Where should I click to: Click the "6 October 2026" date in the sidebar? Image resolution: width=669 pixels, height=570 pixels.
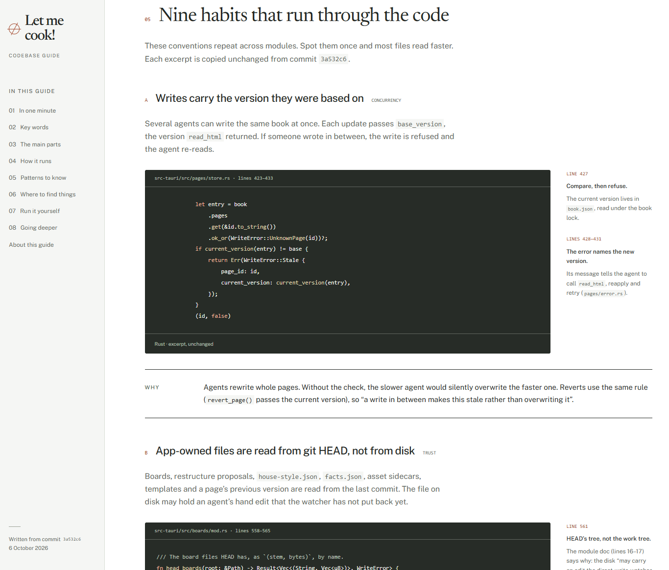[x=28, y=548]
